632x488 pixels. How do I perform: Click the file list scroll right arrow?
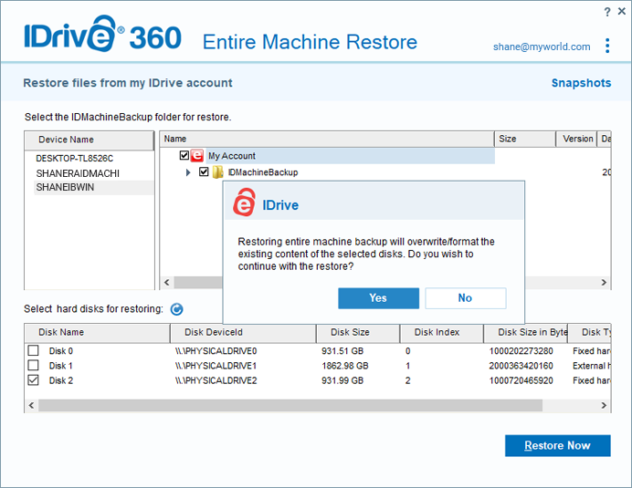click(604, 282)
